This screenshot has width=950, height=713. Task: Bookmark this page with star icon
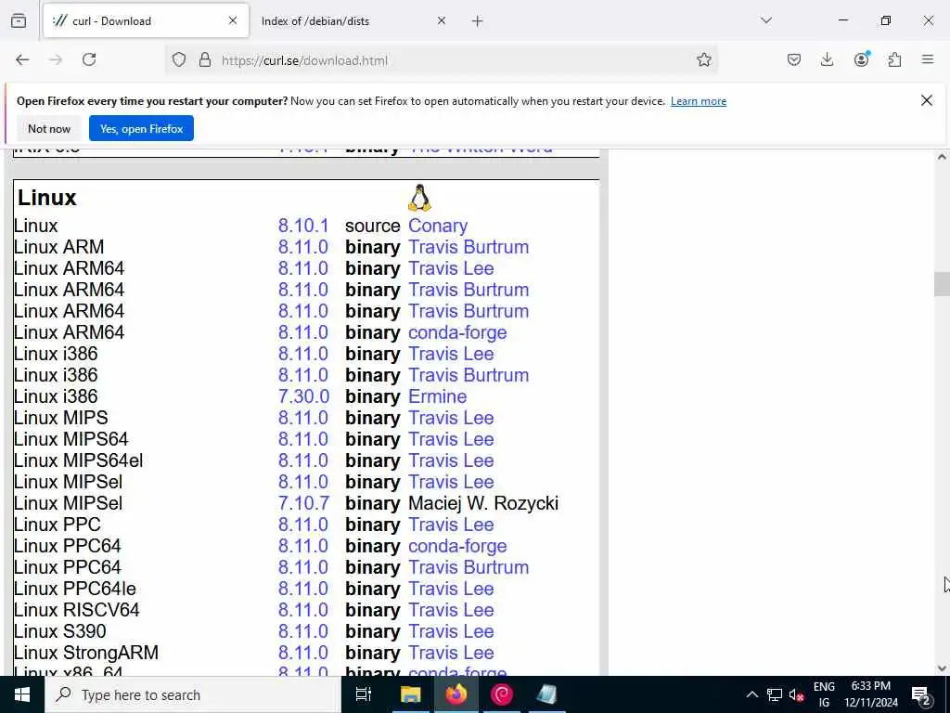point(703,59)
